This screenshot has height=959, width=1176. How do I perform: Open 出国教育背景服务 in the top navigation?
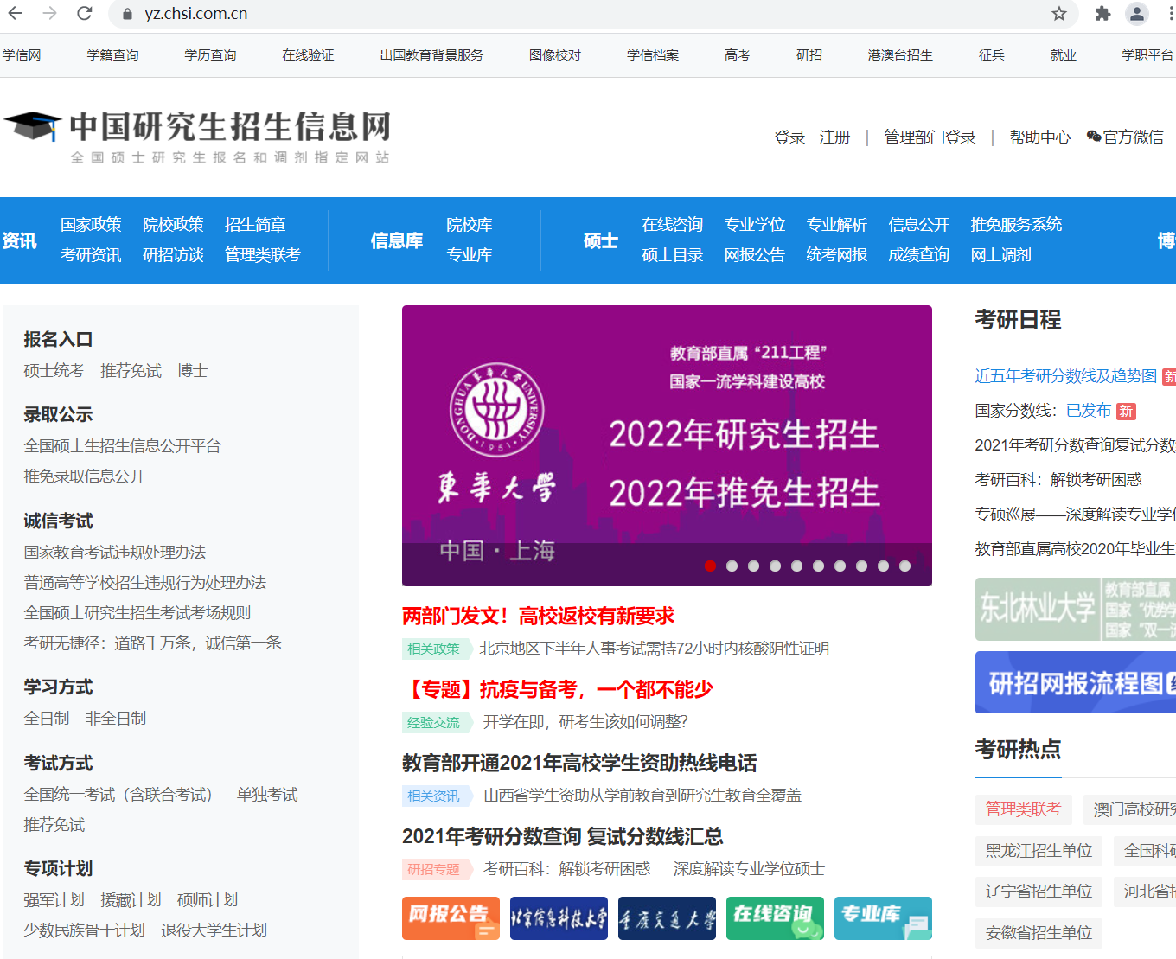point(431,55)
